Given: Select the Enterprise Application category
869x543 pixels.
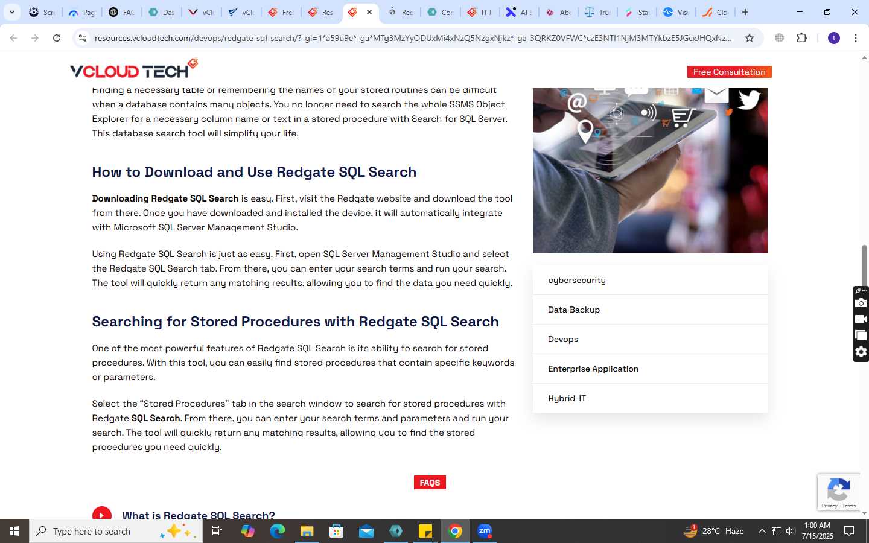Looking at the screenshot, I should (650, 369).
